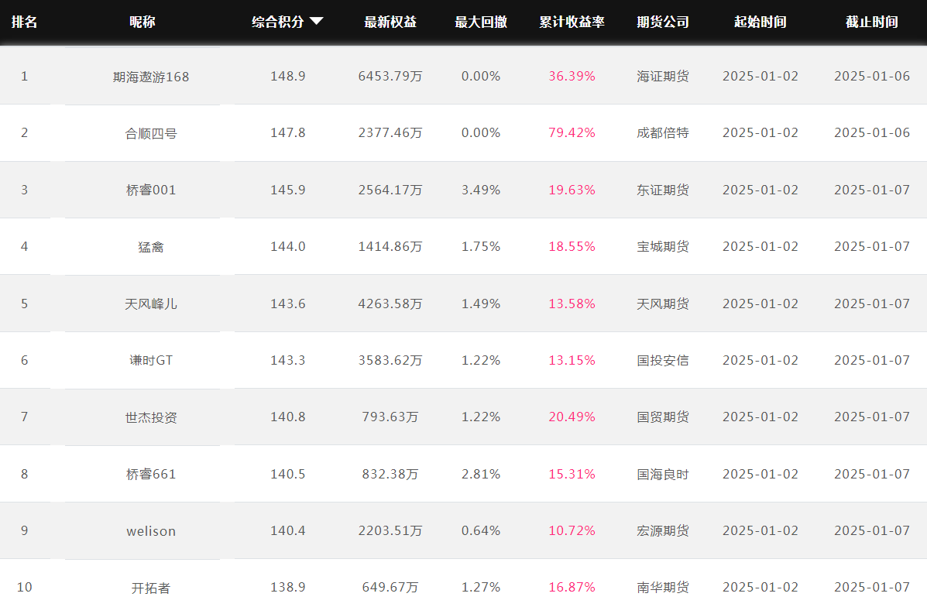927x614 pixels.
Task: Select equity value 793.63万
Action: [x=390, y=417]
